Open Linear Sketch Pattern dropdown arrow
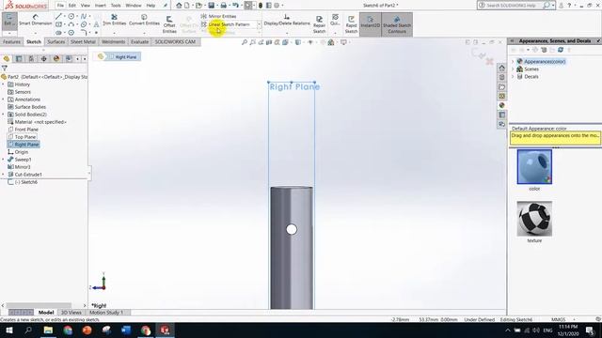The height and width of the screenshot is (338, 602). [x=260, y=24]
